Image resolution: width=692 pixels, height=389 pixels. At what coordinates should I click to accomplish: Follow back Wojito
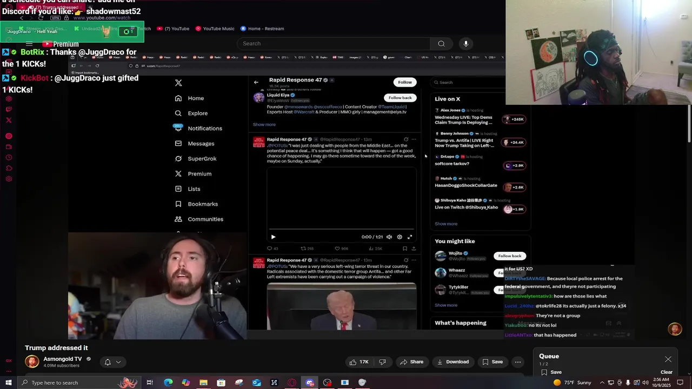click(509, 256)
